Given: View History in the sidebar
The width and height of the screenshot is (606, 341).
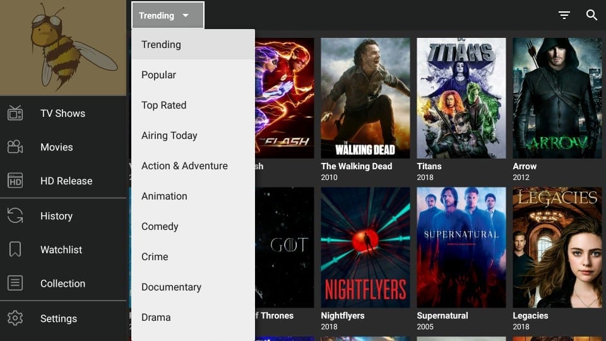Looking at the screenshot, I should pyautogui.click(x=63, y=216).
